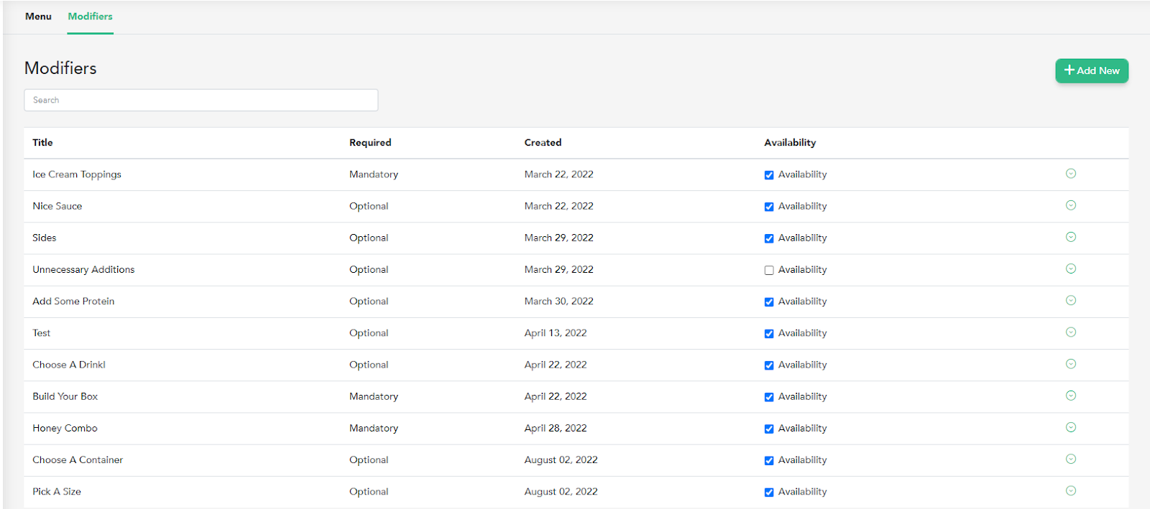This screenshot has height=509, width=1150.
Task: Uncheck Availability for Choose A Container
Action: click(x=769, y=461)
